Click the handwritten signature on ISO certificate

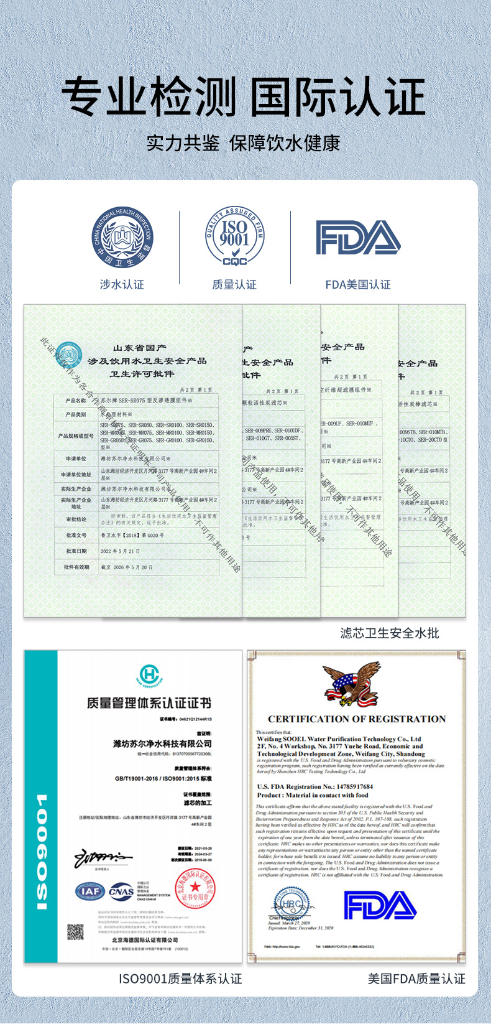click(103, 858)
